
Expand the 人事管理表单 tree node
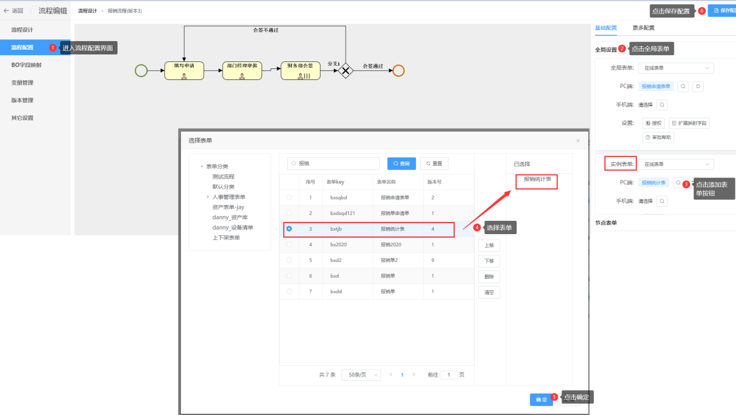pos(208,197)
